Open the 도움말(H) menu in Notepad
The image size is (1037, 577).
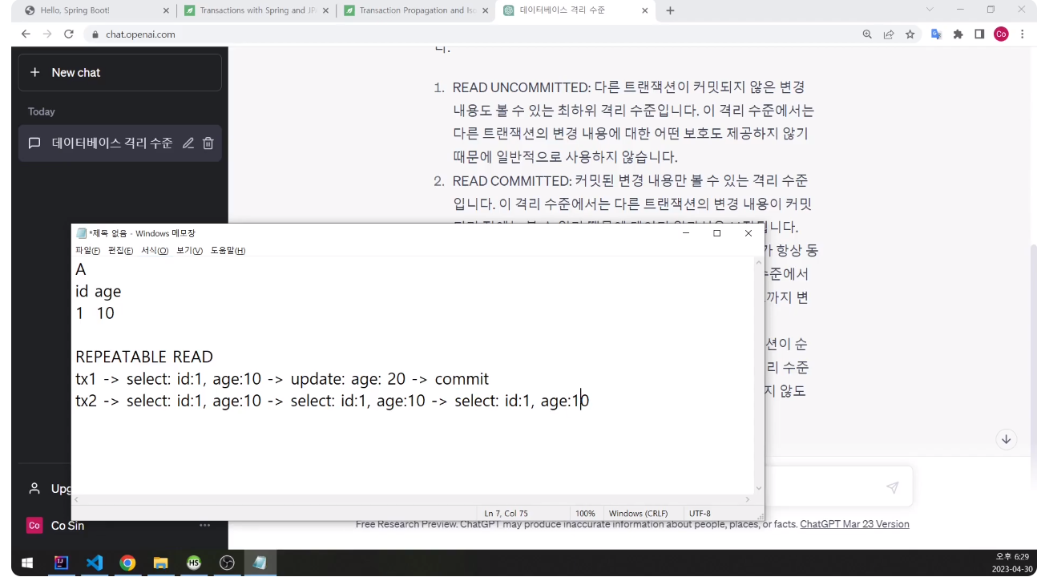(228, 251)
